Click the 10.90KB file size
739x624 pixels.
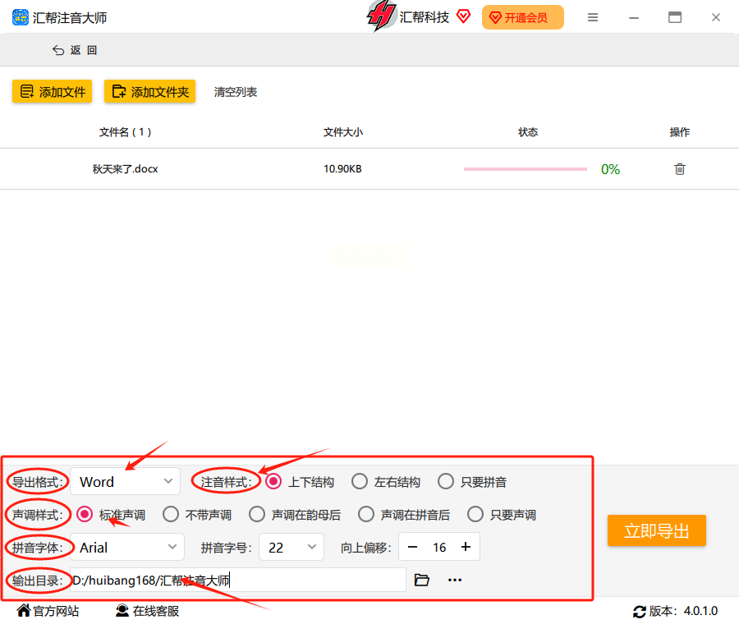tap(342, 168)
